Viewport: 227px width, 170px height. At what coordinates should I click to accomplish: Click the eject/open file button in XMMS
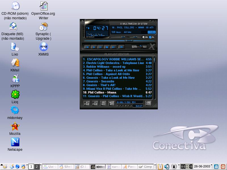coord(121,47)
